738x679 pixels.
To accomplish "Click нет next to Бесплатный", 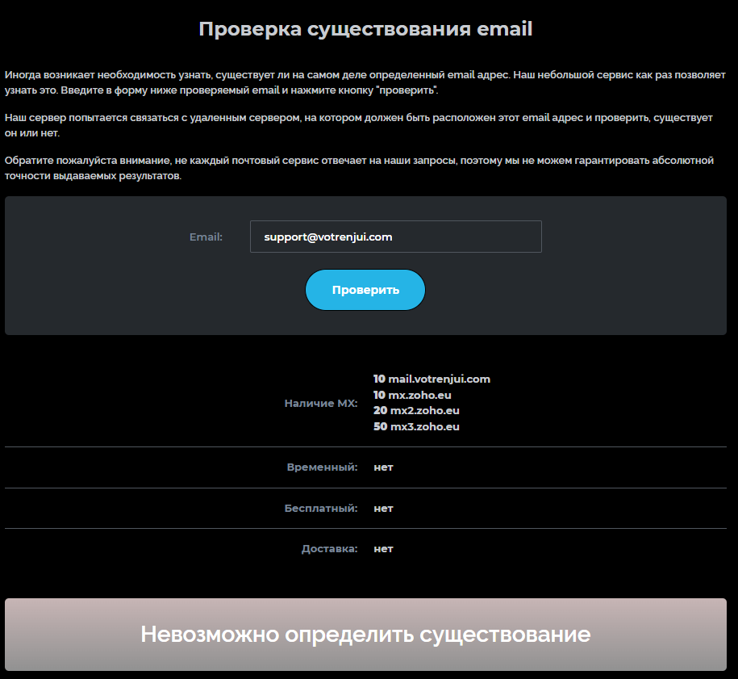I will coord(383,508).
